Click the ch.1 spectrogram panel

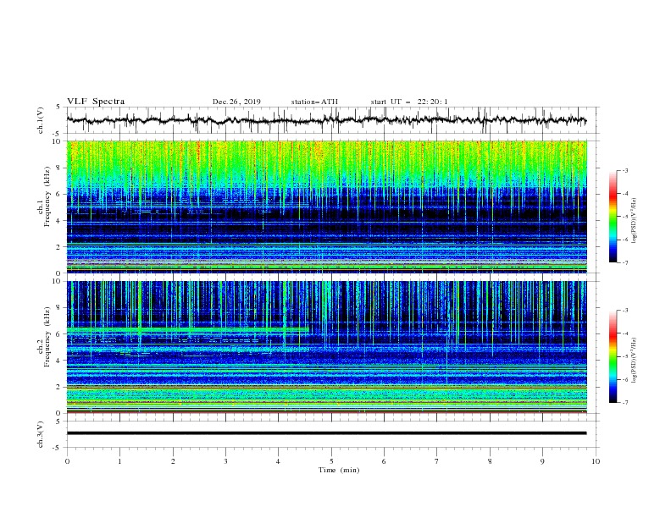point(326,207)
